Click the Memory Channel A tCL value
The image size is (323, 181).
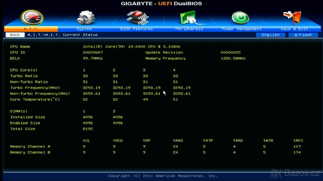[x=84, y=146]
